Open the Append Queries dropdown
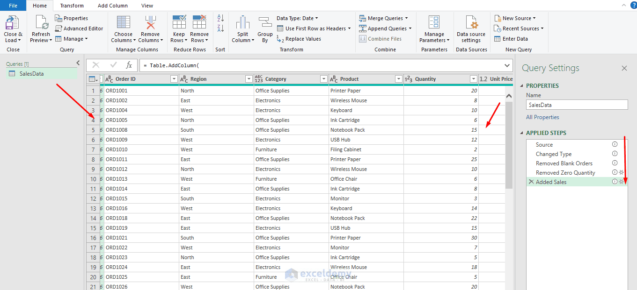Image resolution: width=637 pixels, height=290 pixels. (x=385, y=28)
